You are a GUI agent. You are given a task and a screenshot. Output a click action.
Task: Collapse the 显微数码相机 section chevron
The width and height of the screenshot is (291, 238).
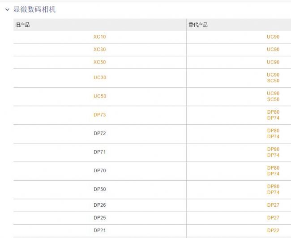click(x=7, y=9)
